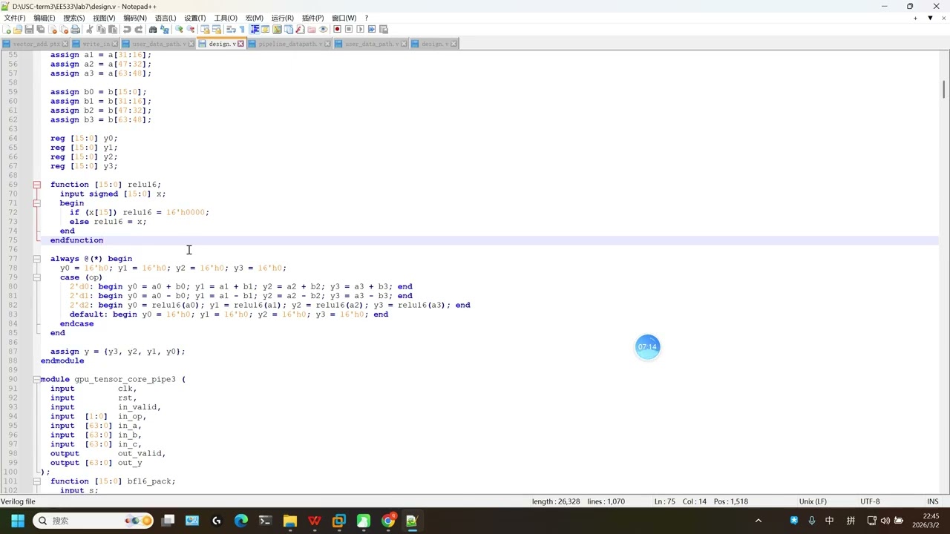Image resolution: width=950 pixels, height=534 pixels.
Task: Open the 编辑(E) menu
Action: pos(44,18)
